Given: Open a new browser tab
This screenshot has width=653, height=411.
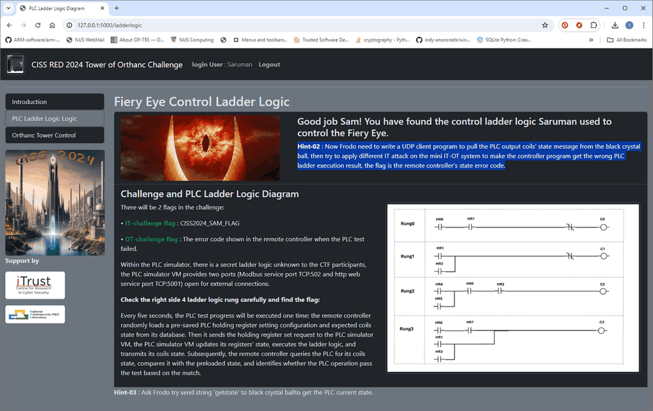Looking at the screenshot, I should 117,8.
